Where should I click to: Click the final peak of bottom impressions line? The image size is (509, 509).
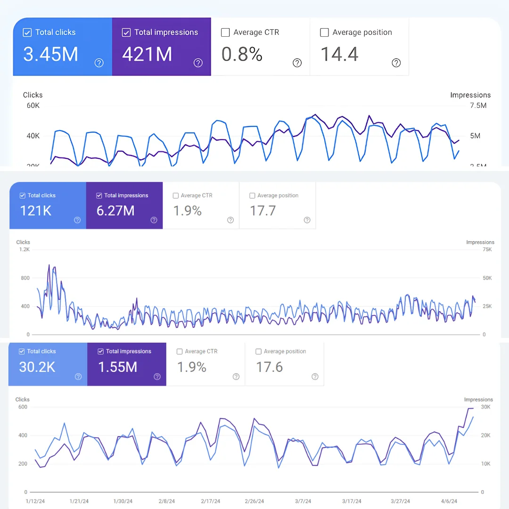pyautogui.click(x=471, y=408)
